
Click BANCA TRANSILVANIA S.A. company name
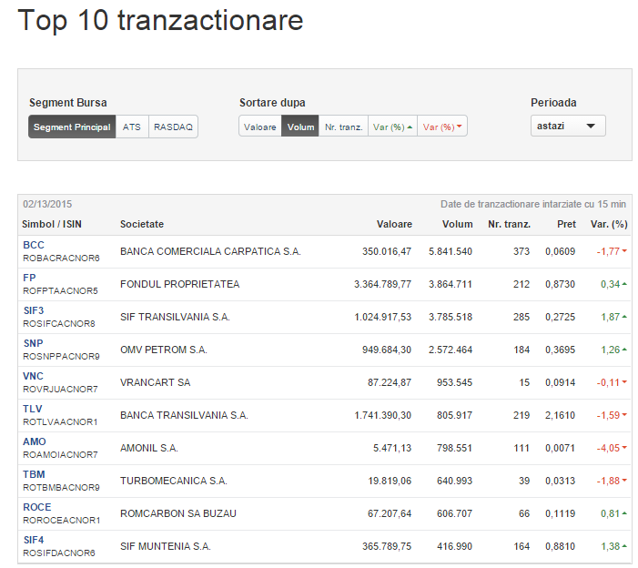[x=184, y=415]
